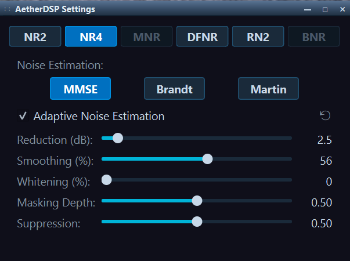Click the drag grip dots in title bar

click(7, 9)
